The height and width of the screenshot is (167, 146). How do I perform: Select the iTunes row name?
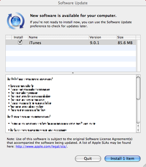point(35,43)
